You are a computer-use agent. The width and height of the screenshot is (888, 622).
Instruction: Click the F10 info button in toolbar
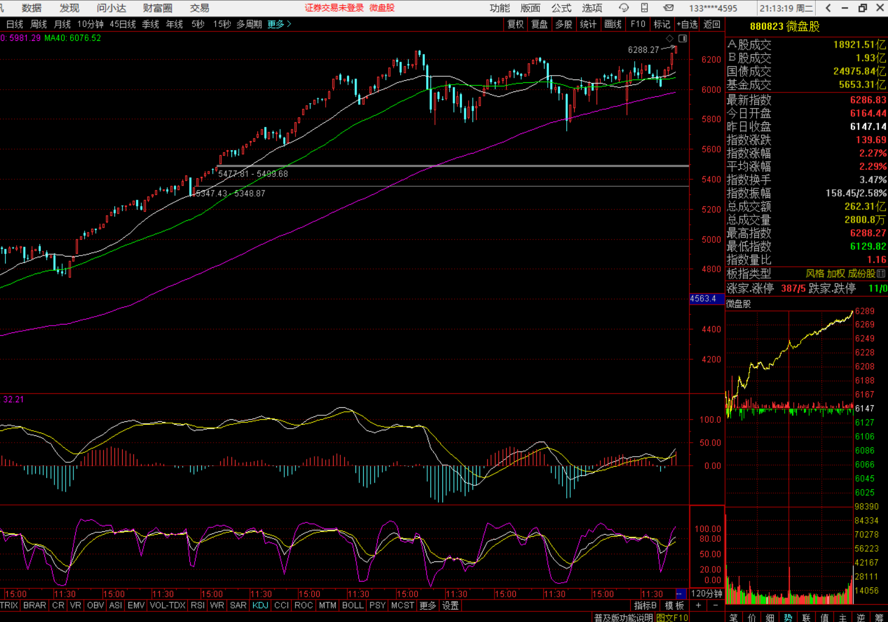pos(638,24)
